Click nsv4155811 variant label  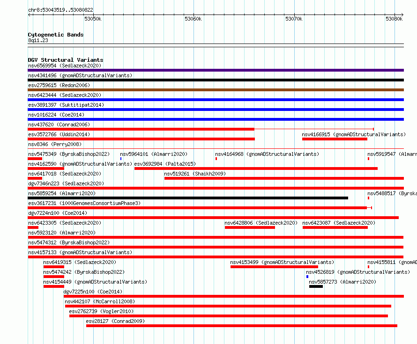392,262
